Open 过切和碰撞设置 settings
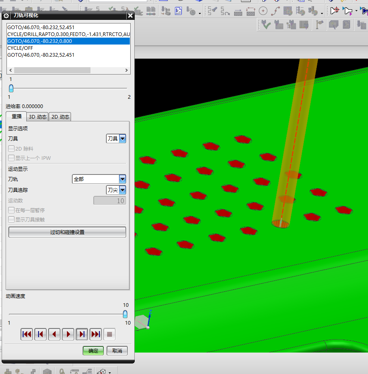Image resolution: width=368 pixels, height=374 pixels. [x=67, y=232]
